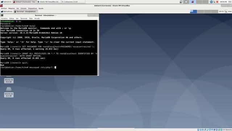This screenshot has height=131, width=232.
Task: Click the host clock showing 18:53:06
Action: point(223,2)
